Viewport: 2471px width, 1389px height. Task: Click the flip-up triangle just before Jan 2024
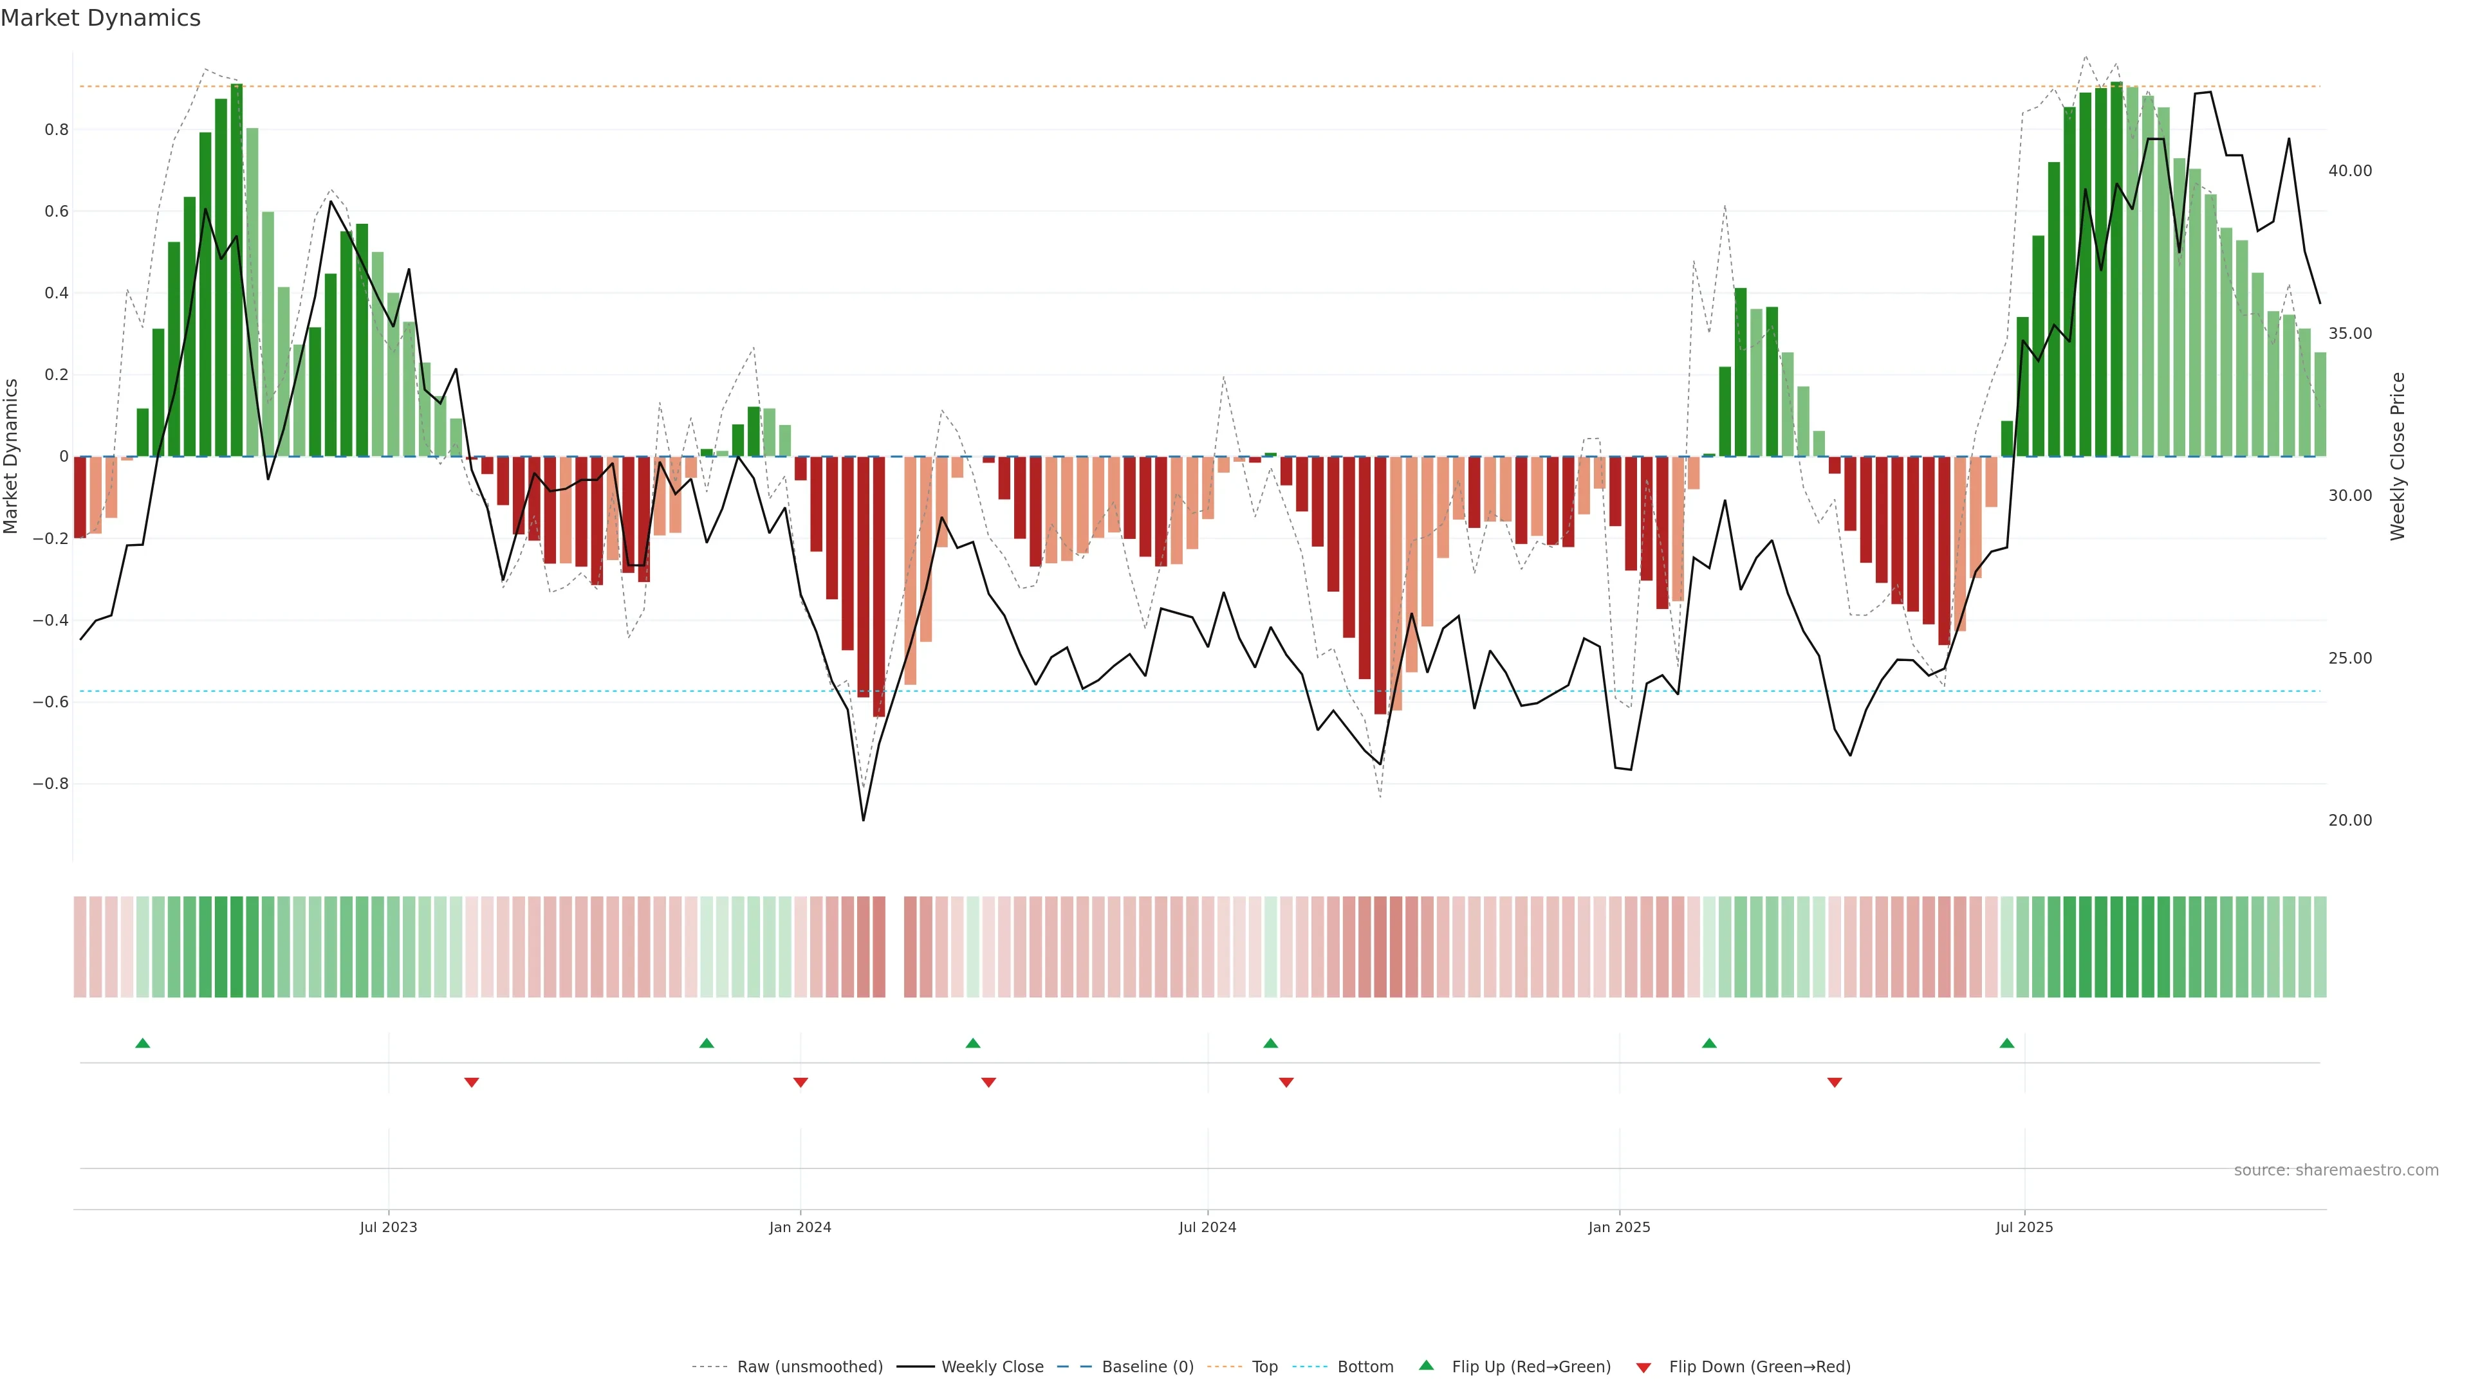(x=707, y=1043)
